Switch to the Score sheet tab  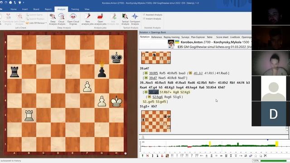[x=222, y=37]
